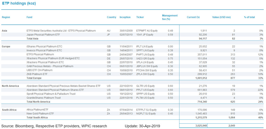Select the Region column header
Screen dimensions: 266x129
pos(6,17)
